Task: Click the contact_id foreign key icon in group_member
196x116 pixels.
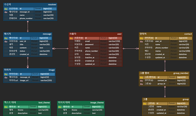Action: click(141, 81)
